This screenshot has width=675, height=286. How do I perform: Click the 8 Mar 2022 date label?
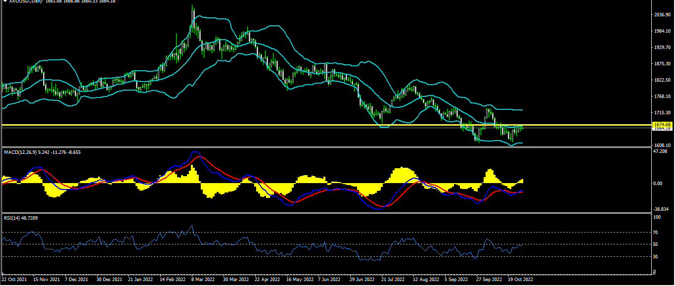pyautogui.click(x=203, y=280)
